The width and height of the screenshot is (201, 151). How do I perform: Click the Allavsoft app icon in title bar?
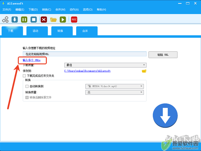click(3, 3)
